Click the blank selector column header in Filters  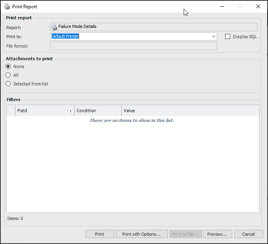11,111
